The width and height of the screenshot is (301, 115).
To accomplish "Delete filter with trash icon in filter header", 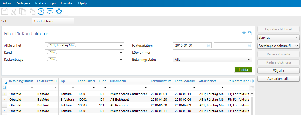I will (x=244, y=33).
